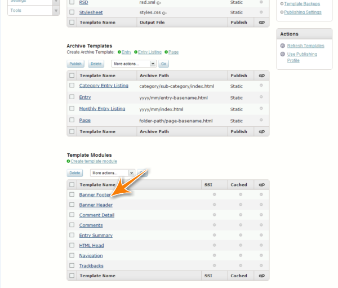
Task: Click Publish button above Archive Templates
Action: 75,64
